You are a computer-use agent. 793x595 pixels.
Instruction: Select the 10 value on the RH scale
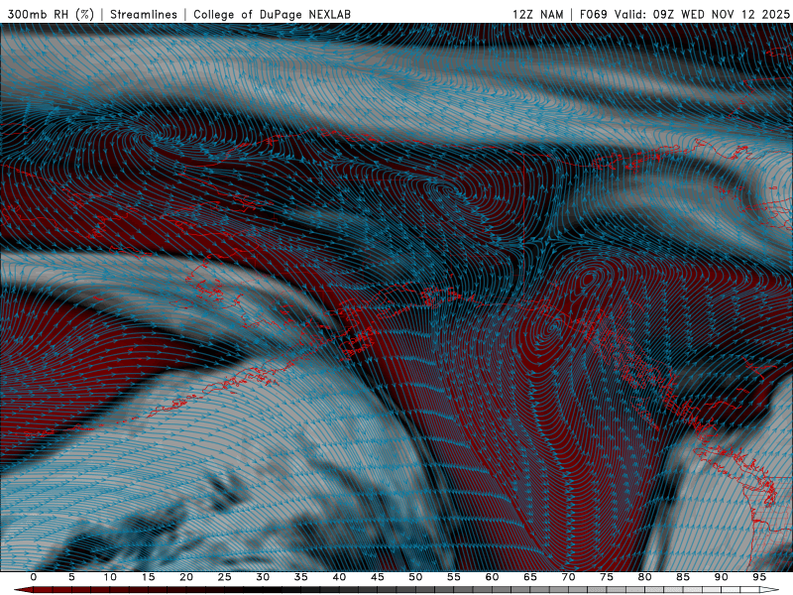tap(110, 577)
